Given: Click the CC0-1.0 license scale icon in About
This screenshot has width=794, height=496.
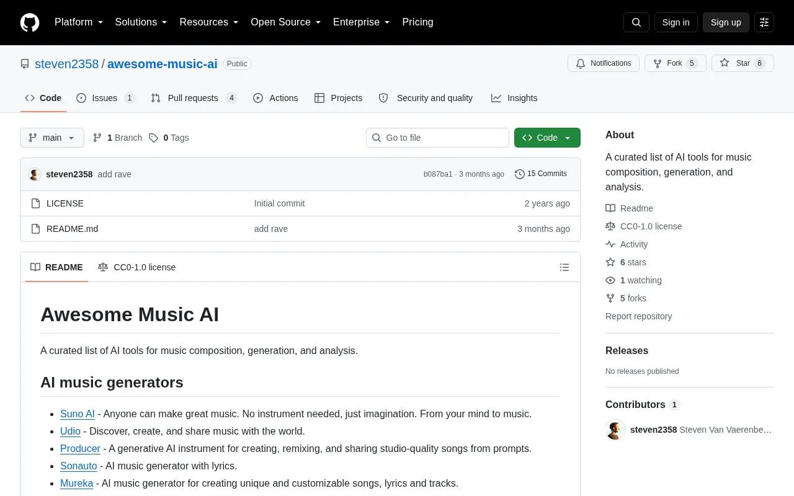Looking at the screenshot, I should point(610,226).
